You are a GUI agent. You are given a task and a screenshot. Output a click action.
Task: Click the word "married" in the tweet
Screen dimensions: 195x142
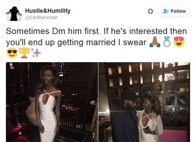101,43
